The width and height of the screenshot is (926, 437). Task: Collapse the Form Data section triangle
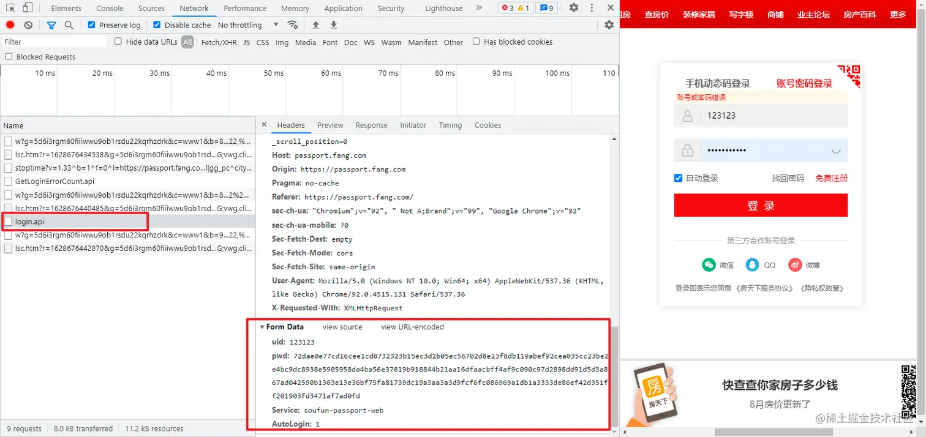pyautogui.click(x=262, y=327)
